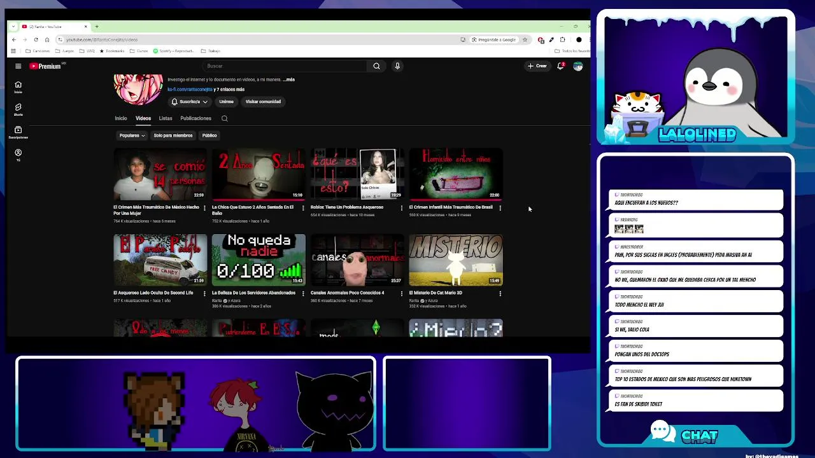Open options for El Misterio De Cat Mario 3D

point(500,293)
